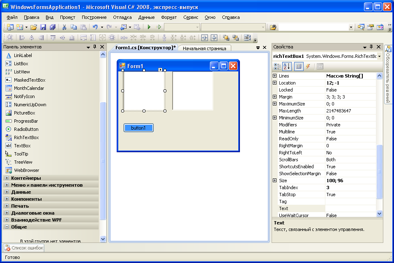This screenshot has height=263, width=394.
Task: Click the Align Bottoms layout icon
Action: click(x=72, y=38)
